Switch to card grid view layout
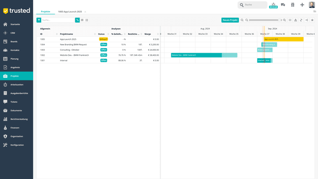The width and height of the screenshot is (318, 179). [87, 20]
